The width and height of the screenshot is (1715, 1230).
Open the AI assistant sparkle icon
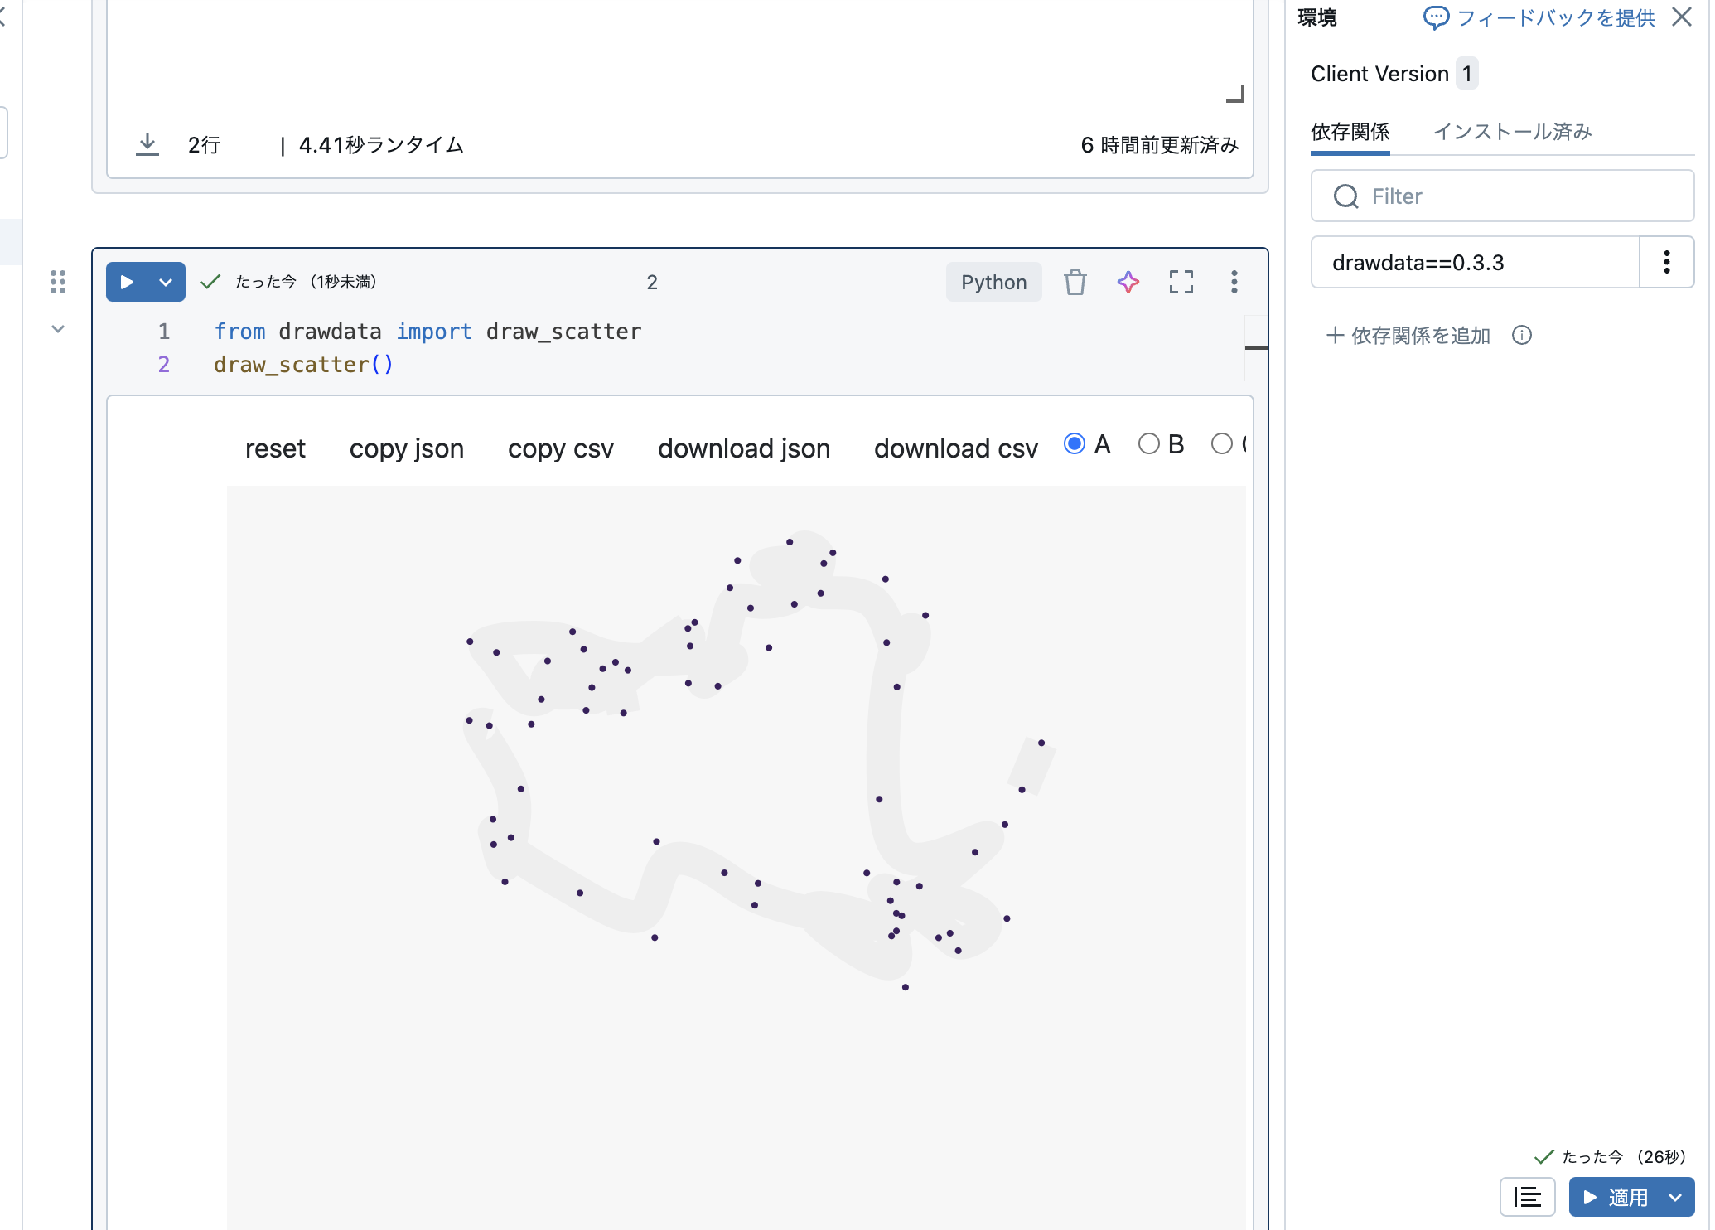[1128, 283]
